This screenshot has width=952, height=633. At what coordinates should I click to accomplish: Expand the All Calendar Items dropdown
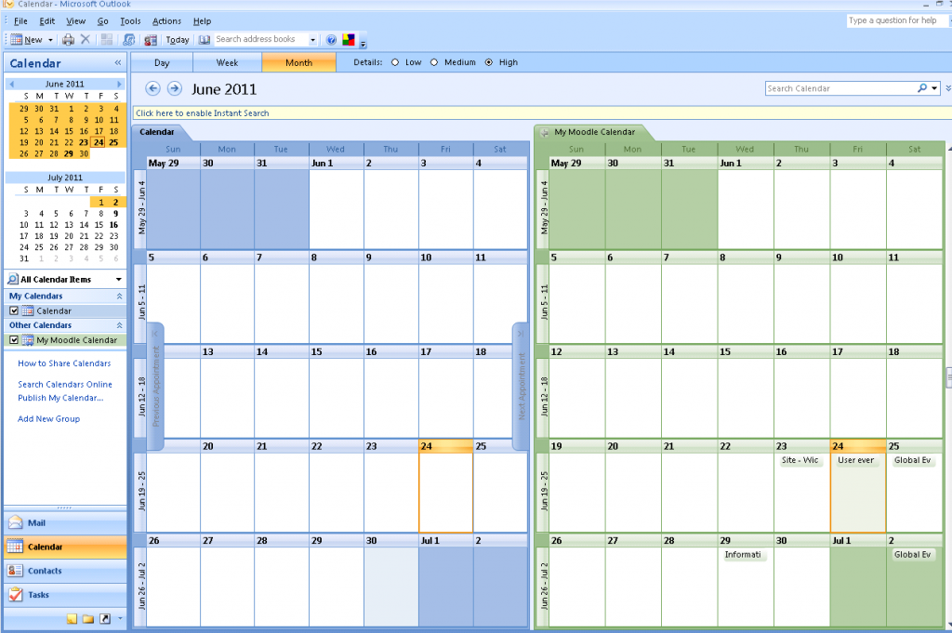(118, 279)
